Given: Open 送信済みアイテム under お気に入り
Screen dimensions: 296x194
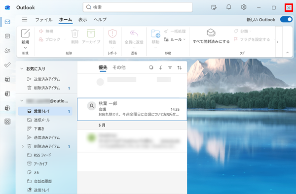Looking at the screenshot, I should pos(45,79).
